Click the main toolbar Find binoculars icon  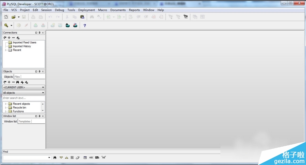pyautogui.click(x=92, y=17)
